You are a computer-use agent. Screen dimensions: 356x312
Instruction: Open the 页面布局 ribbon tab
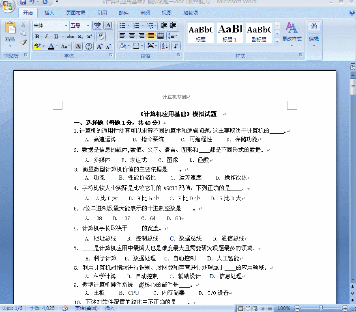pos(75,13)
